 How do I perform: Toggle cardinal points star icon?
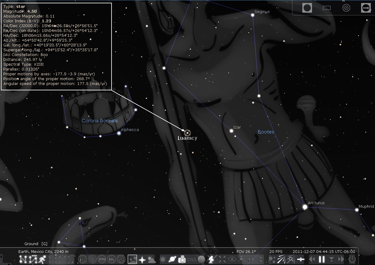(x=142, y=259)
